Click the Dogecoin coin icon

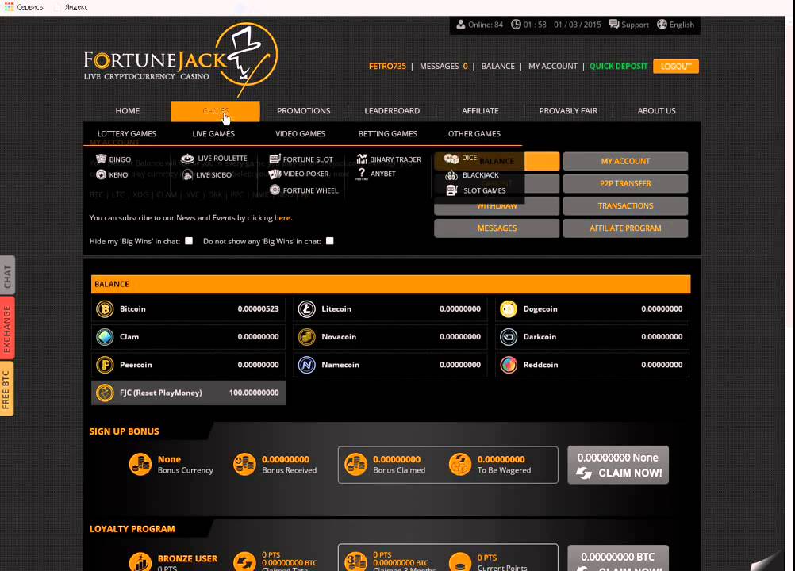tap(509, 309)
